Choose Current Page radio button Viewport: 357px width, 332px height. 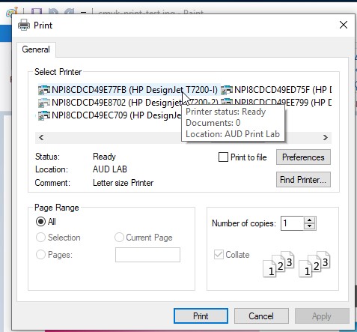click(x=119, y=238)
